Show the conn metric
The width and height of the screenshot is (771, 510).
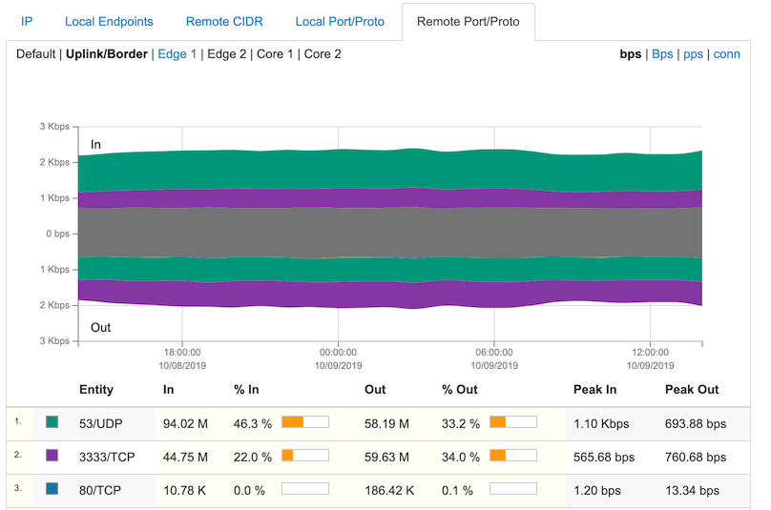click(x=727, y=54)
